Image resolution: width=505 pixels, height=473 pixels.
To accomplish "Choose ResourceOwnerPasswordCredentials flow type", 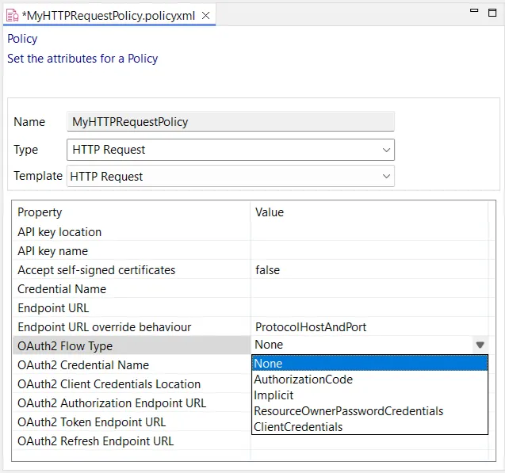I will tap(369, 411).
